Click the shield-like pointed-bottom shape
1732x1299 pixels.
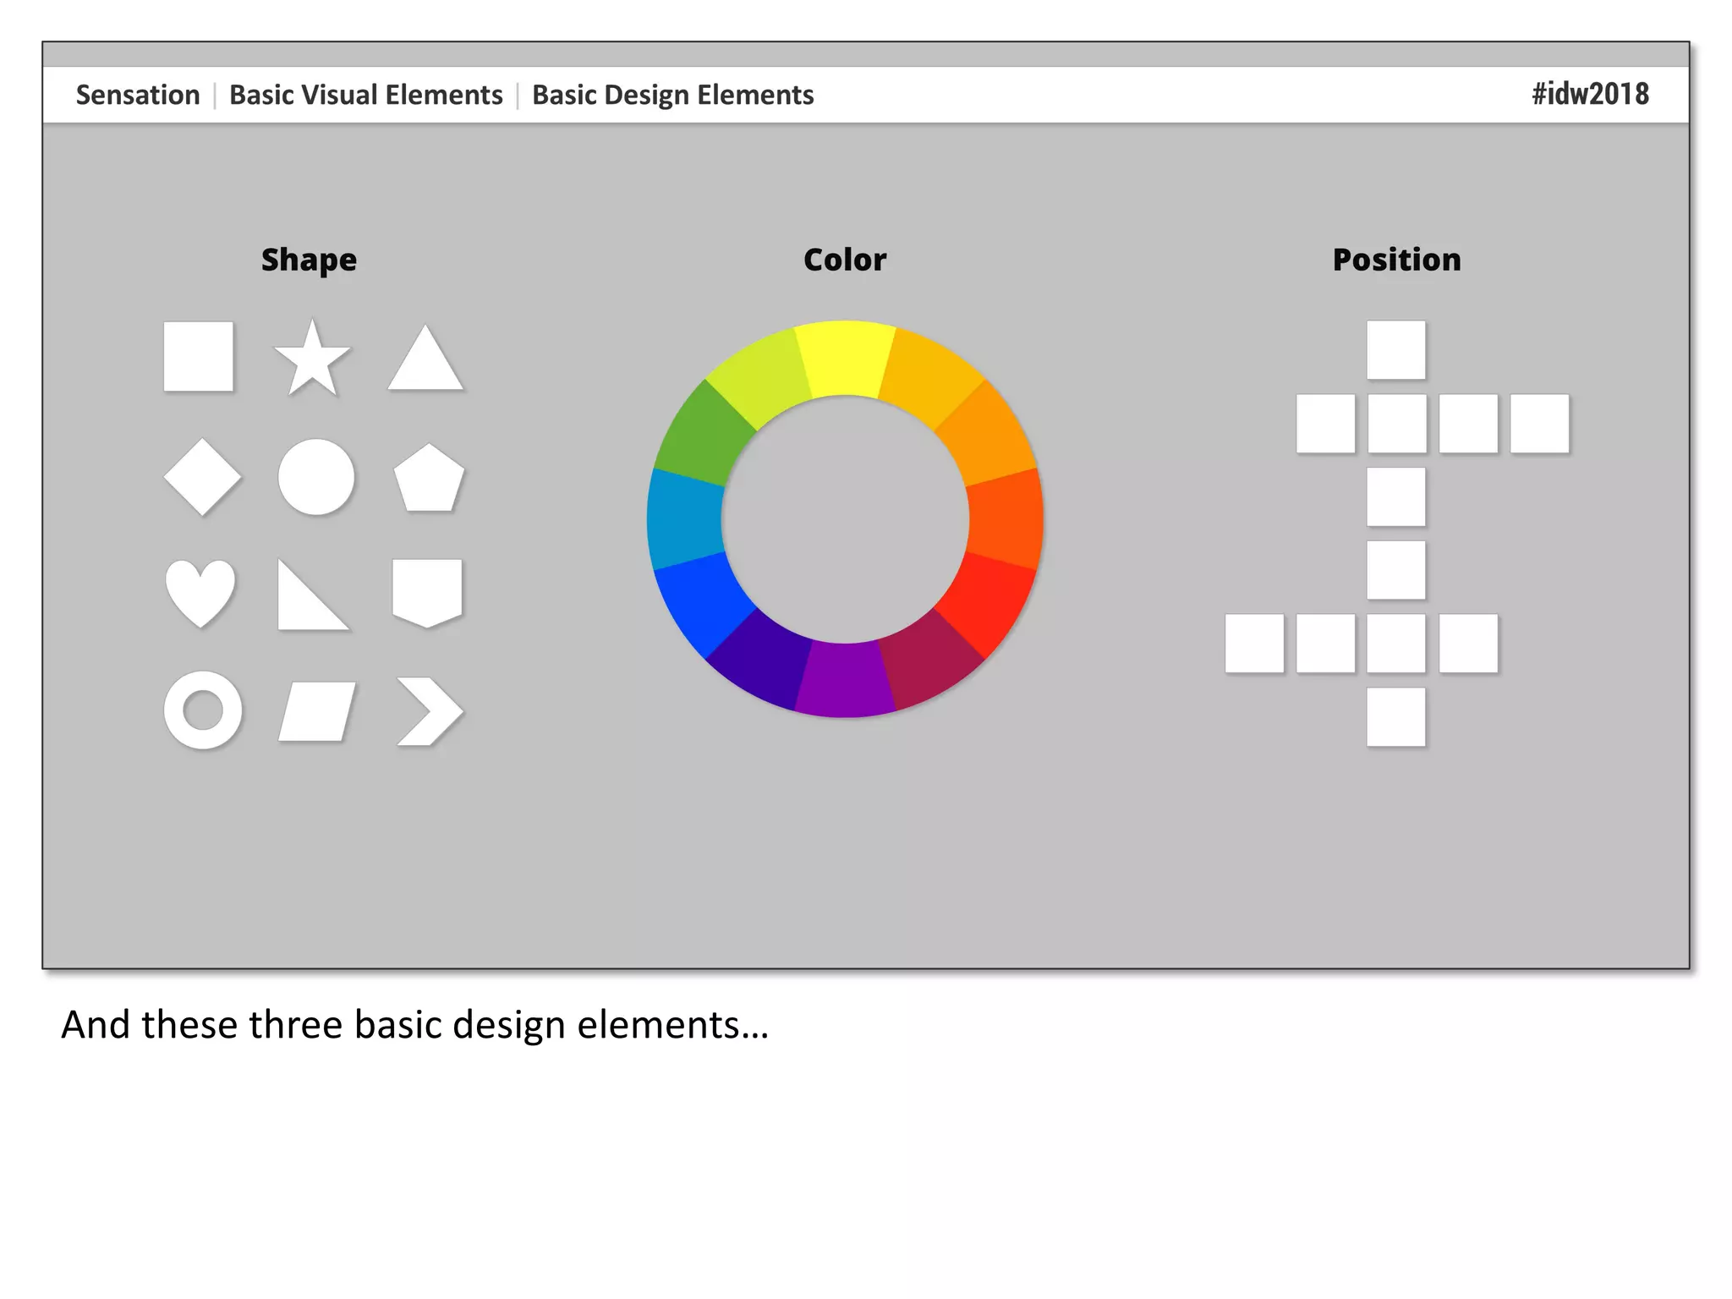427,593
